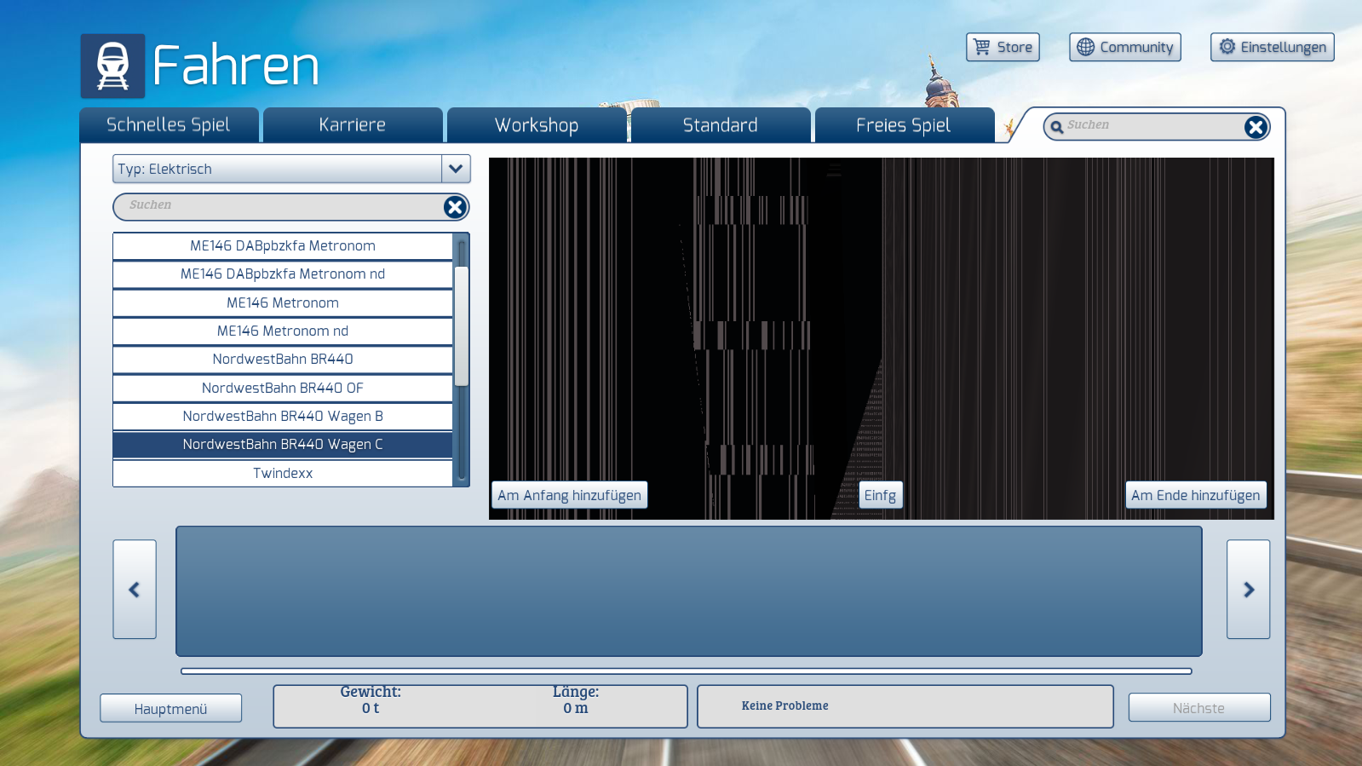The width and height of the screenshot is (1362, 766).
Task: Click Am Ende hinzufügen button
Action: pyautogui.click(x=1196, y=495)
